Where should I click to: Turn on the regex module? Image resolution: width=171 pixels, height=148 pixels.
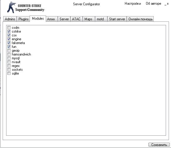[9, 66]
